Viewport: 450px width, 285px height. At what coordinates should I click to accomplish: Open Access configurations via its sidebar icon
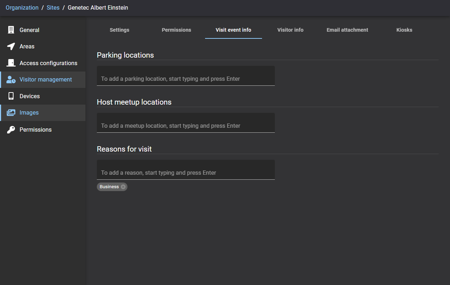point(11,63)
